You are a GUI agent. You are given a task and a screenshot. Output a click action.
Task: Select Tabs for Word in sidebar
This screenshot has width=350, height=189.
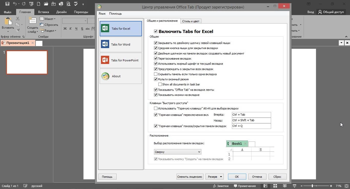point(121,45)
